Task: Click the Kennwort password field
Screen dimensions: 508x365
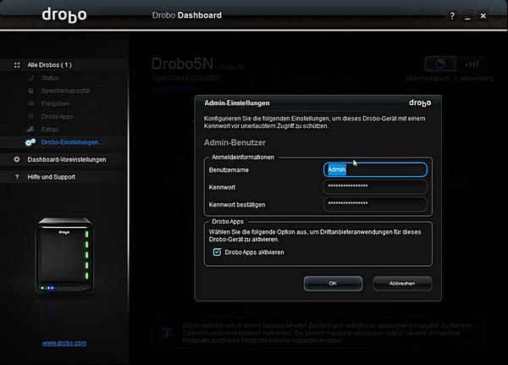Action: pyautogui.click(x=375, y=186)
